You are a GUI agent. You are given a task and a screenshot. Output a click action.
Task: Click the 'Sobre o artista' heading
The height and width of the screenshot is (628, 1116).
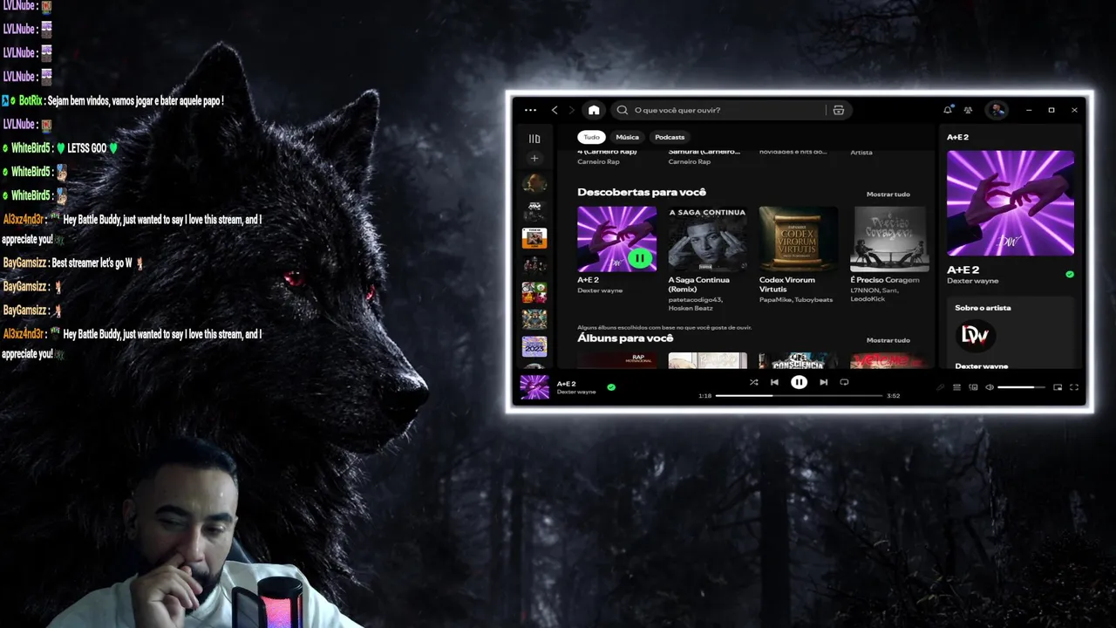pos(983,308)
